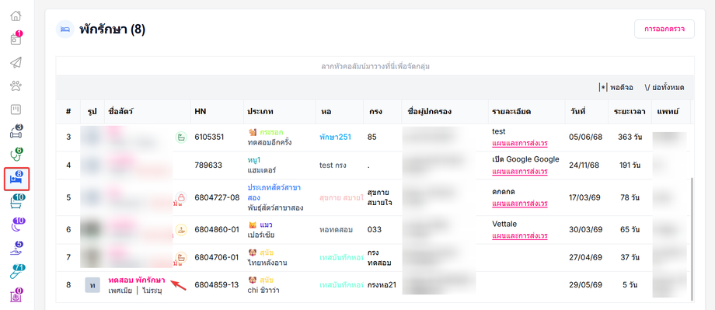Click การออกตรวจ button
The image size is (715, 310).
(x=664, y=30)
